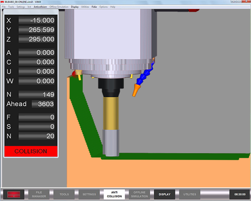Open the Anticollision menu in menu bar
The image size is (251, 201).
click(x=40, y=7)
